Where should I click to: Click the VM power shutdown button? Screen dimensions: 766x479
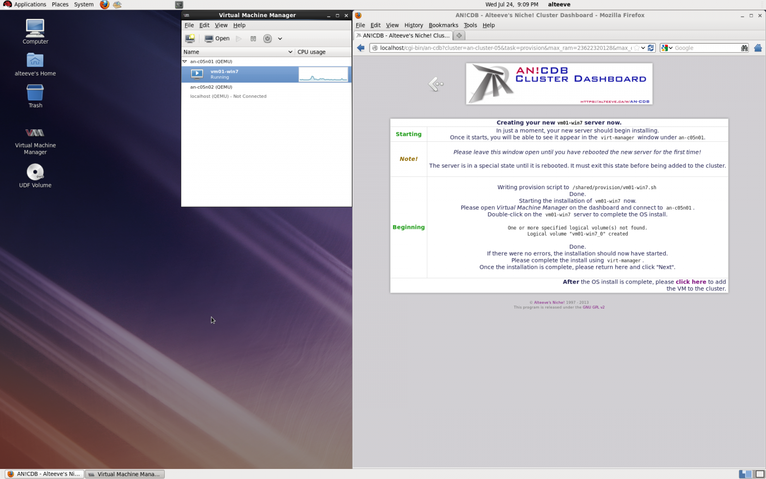pos(268,38)
